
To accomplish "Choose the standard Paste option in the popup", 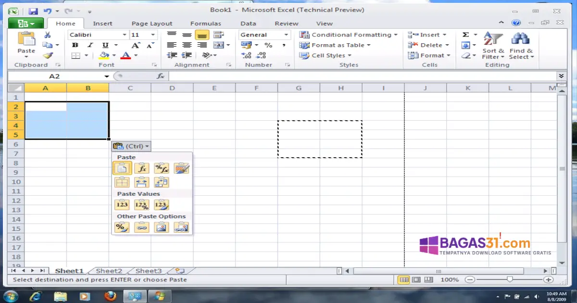I will pos(122,168).
